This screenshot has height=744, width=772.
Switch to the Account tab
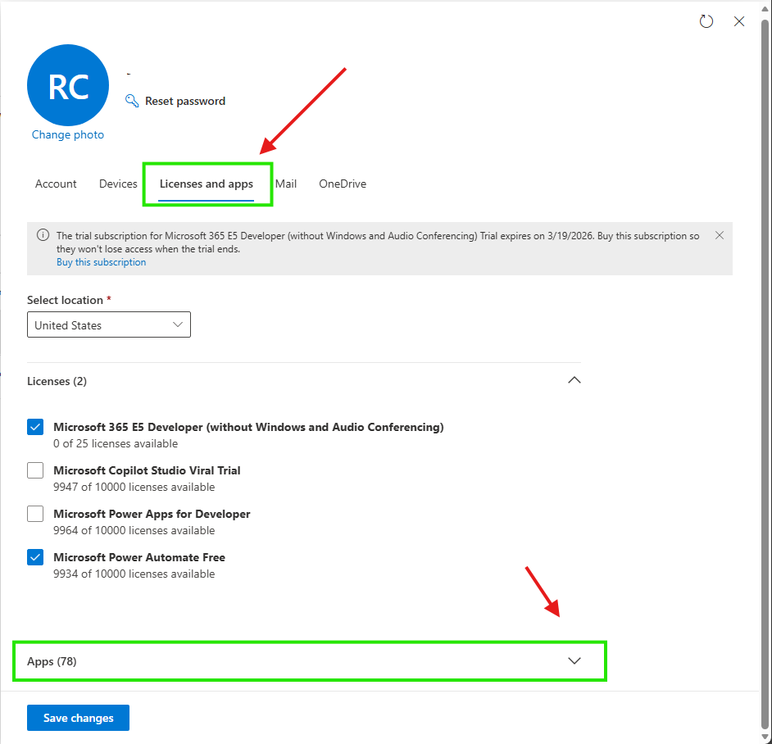click(56, 184)
